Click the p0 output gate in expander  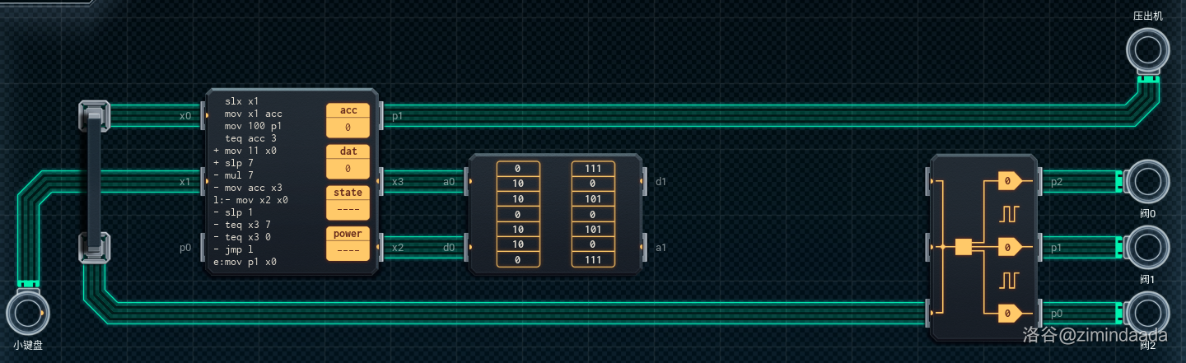(x=1010, y=313)
